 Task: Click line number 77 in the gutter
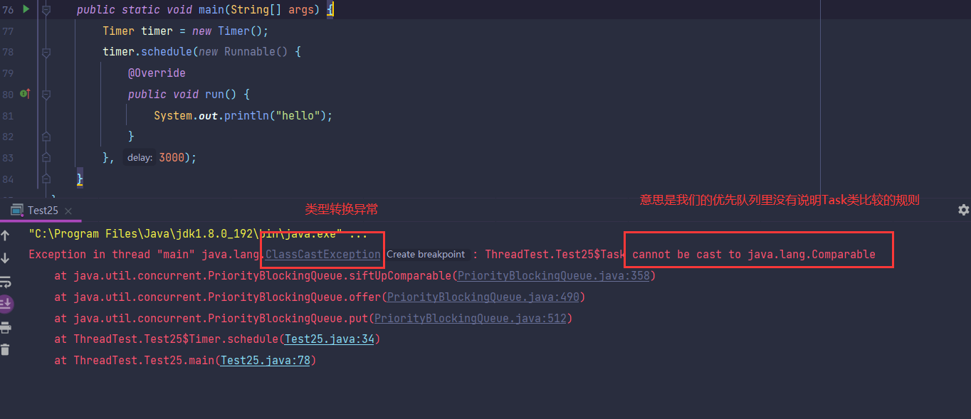[8, 31]
